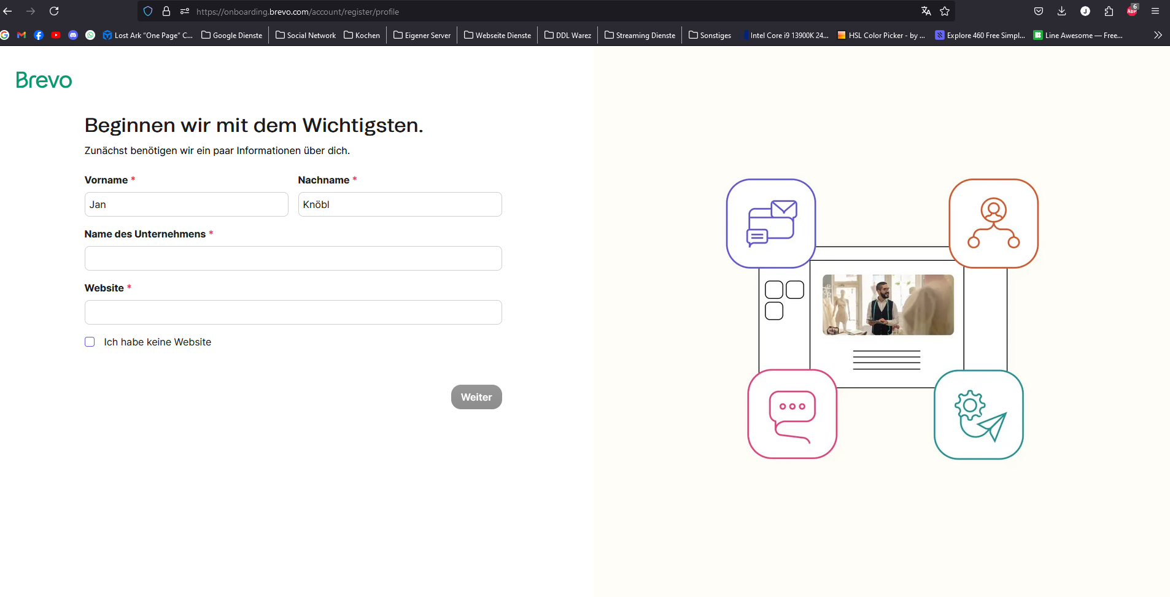This screenshot has width=1170, height=597.
Task: Open the Adblock Plus extension icon
Action: click(x=1132, y=11)
